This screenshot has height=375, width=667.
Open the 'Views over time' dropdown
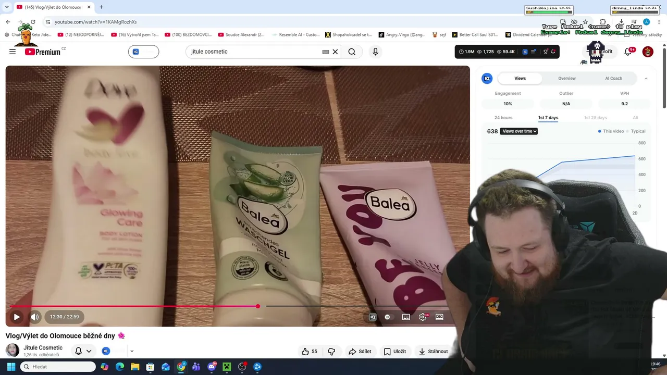click(x=518, y=131)
